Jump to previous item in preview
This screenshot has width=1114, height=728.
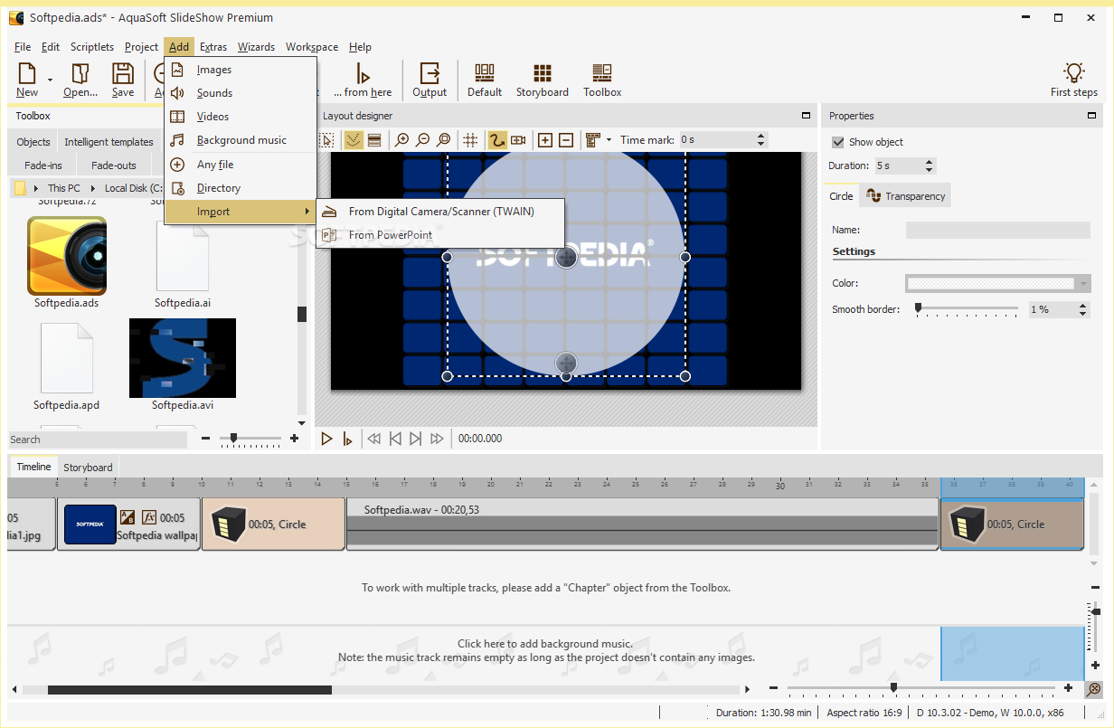(395, 439)
